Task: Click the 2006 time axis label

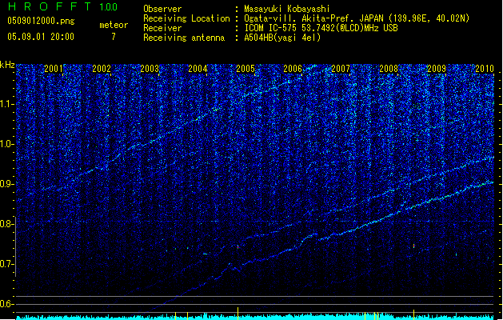Action: click(x=293, y=69)
